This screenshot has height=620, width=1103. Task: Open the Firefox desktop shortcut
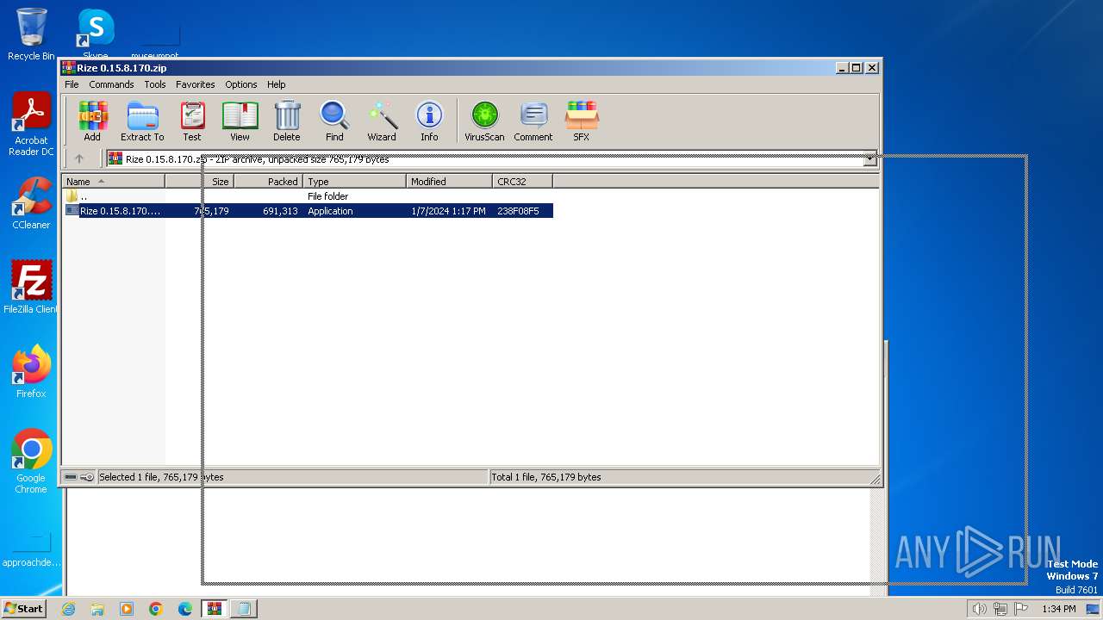coord(31,372)
